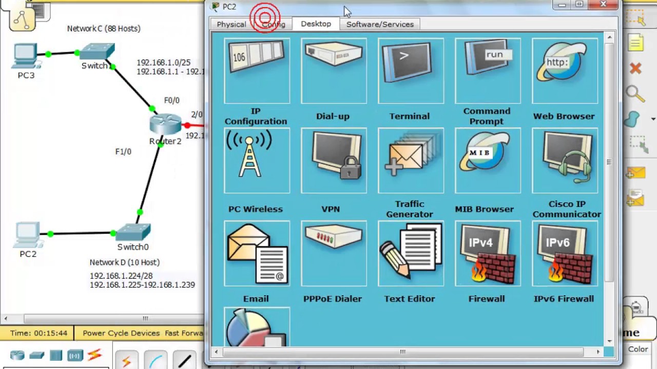The height and width of the screenshot is (369, 657).
Task: Click the down arrow of the Desktop scrollbar
Action: pos(610,341)
